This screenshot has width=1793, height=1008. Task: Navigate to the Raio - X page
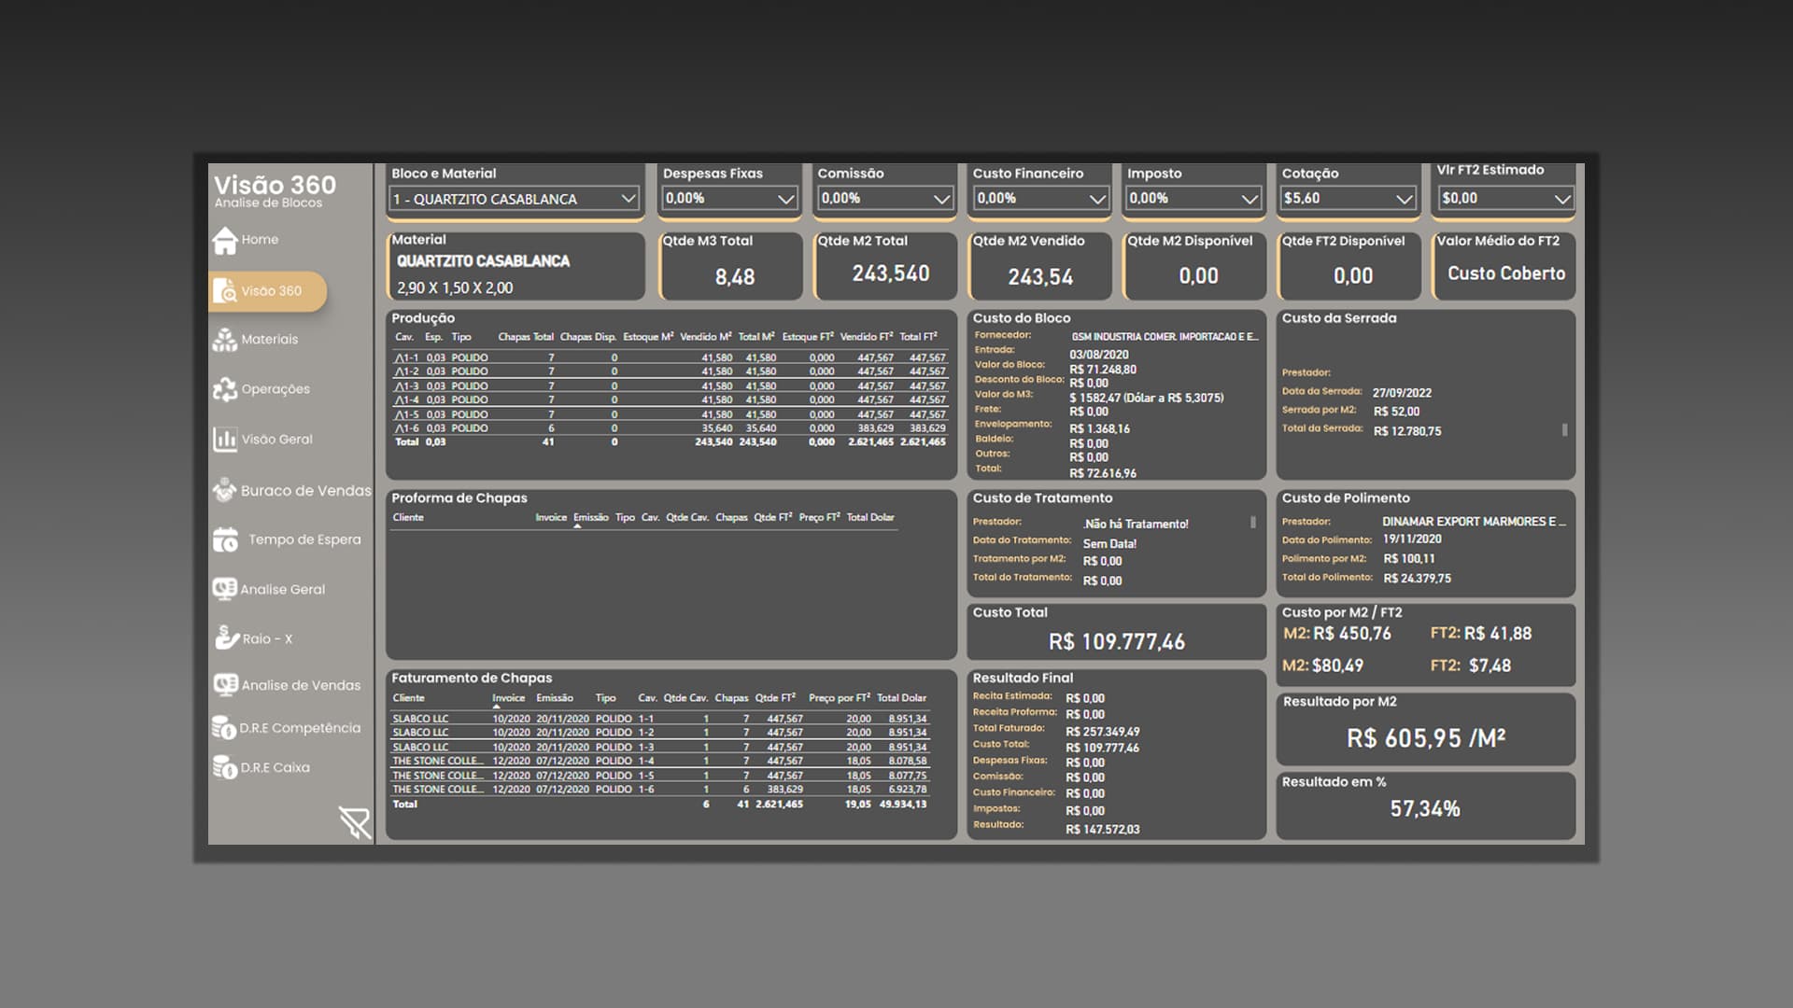(268, 638)
